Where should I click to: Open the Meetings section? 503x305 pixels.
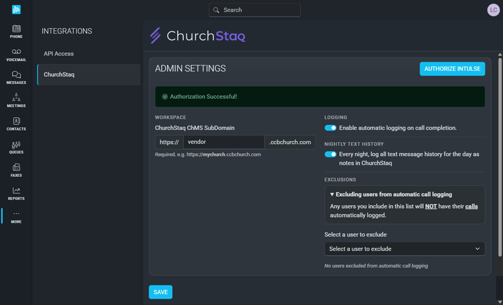coord(17,101)
